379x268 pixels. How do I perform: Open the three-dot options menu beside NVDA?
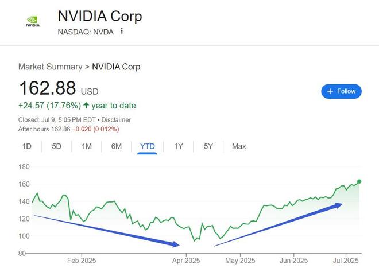[122, 31]
